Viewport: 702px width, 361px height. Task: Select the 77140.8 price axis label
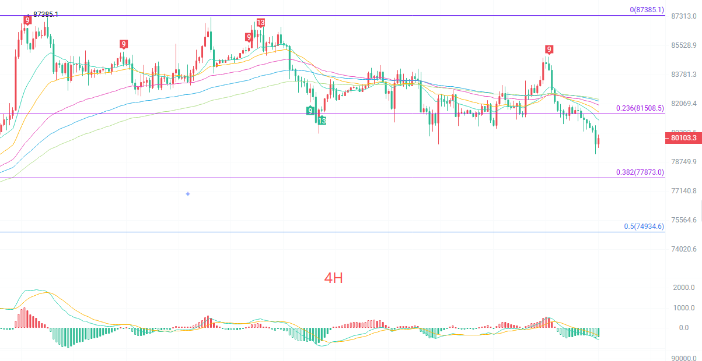684,191
